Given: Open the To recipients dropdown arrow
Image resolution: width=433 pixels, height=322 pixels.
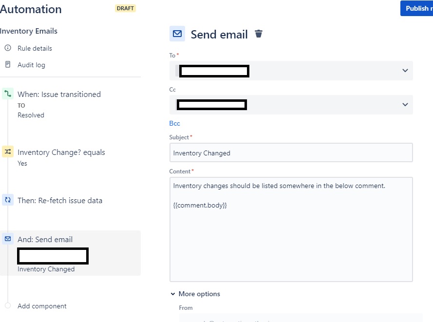Looking at the screenshot, I should coord(405,71).
